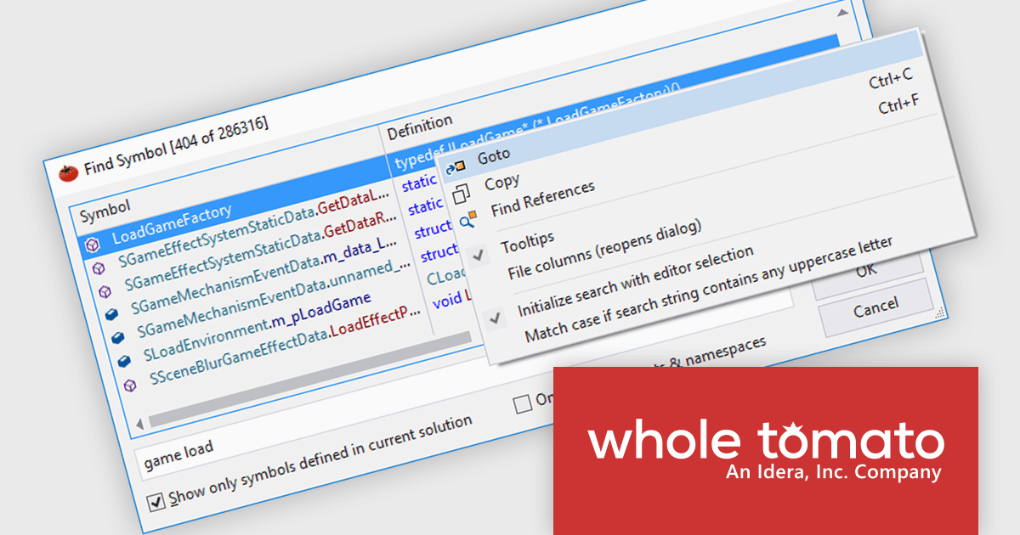Select File columns (reopens dialog) entry
This screenshot has height=535, width=1020.
[x=603, y=251]
